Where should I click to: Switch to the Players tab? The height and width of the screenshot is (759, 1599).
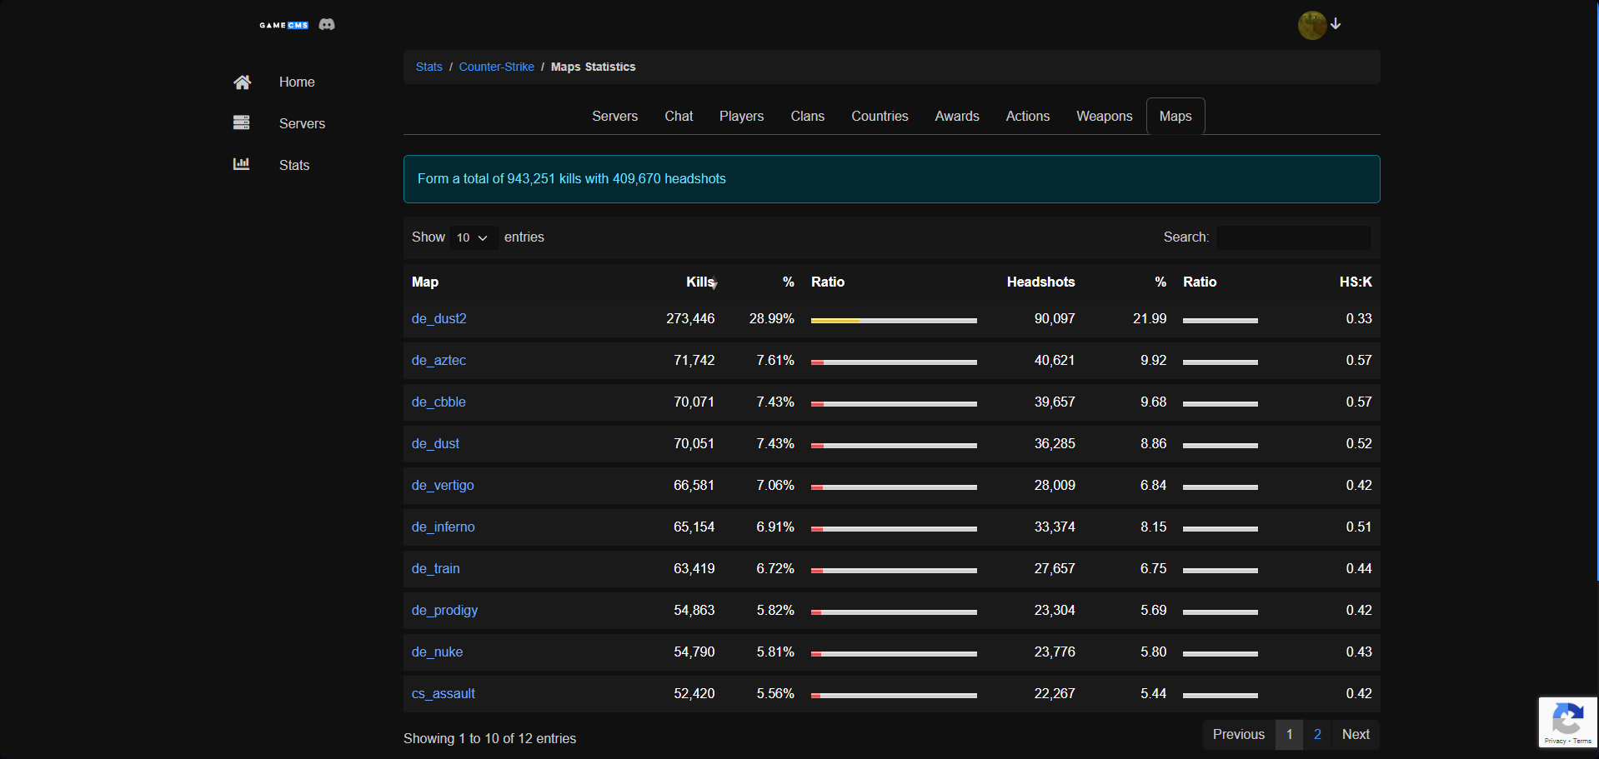tap(741, 116)
